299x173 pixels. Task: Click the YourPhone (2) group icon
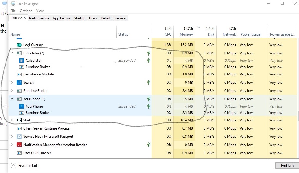19,99
